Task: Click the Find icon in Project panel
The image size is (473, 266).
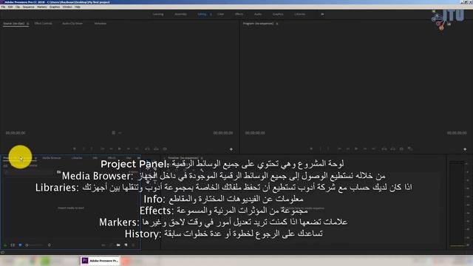Action: point(111,245)
